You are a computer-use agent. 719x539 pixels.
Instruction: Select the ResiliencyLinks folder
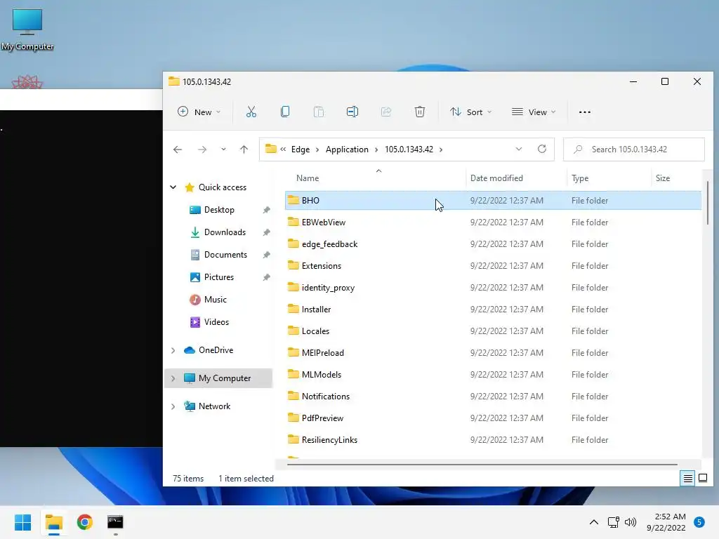(x=493, y=440)
